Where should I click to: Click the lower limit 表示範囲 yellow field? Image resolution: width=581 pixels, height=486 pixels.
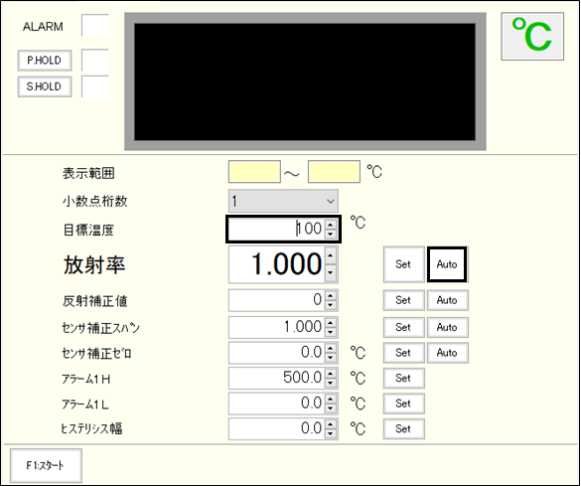click(x=254, y=172)
